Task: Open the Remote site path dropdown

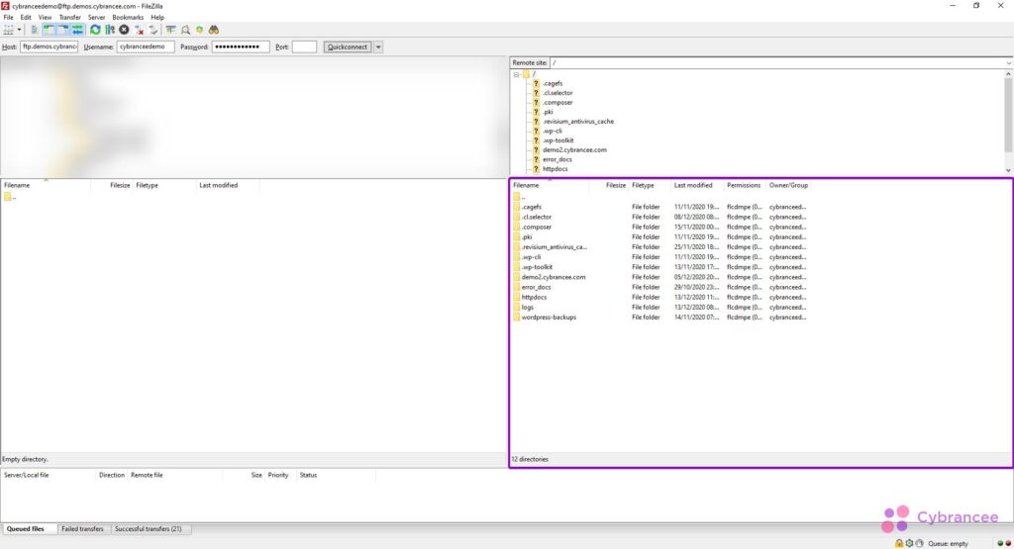Action: point(1008,62)
